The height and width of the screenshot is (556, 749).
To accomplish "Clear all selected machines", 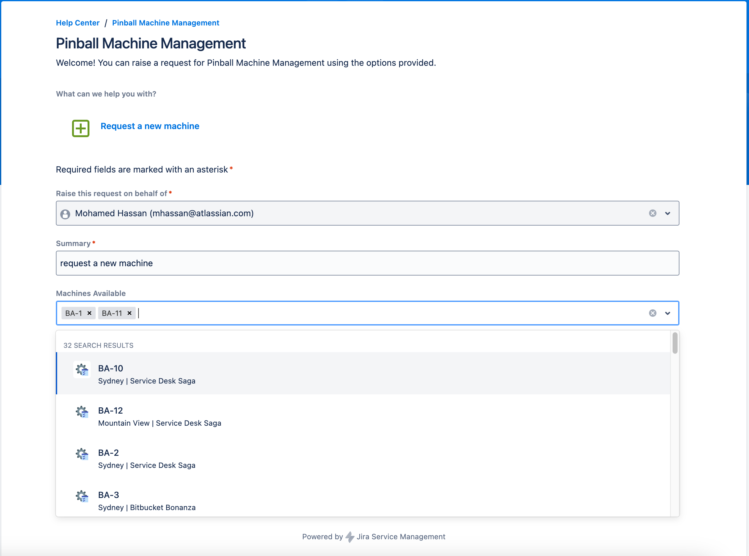I will [652, 313].
